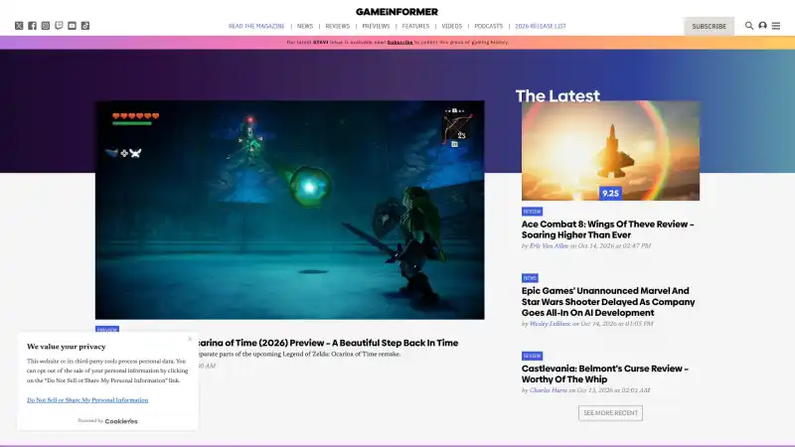Click the Cookieyes powered-by logo

tap(121, 421)
